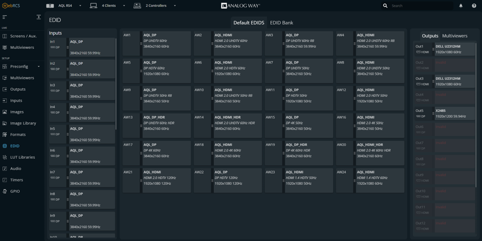Open Screens / Aux. in the Live section
Screen dimensions: 482x241
pyautogui.click(x=23, y=36)
